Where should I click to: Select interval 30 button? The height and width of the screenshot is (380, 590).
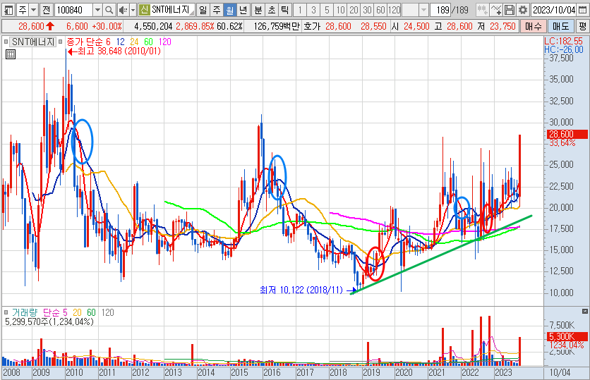tap(367, 10)
